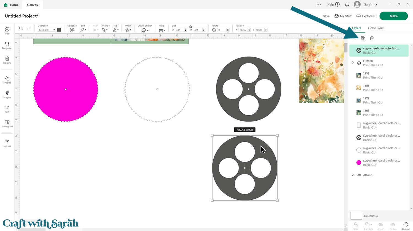Image resolution: width=413 pixels, height=231 pixels.
Task: Click the Contour tool
Action: pyautogui.click(x=406, y=226)
